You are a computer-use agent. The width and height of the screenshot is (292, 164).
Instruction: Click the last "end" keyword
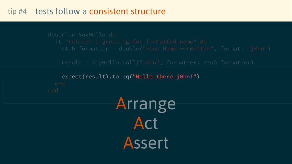tap(53, 91)
